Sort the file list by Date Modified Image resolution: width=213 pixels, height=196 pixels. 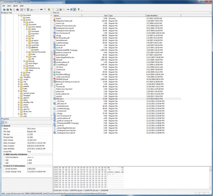pos(151,15)
